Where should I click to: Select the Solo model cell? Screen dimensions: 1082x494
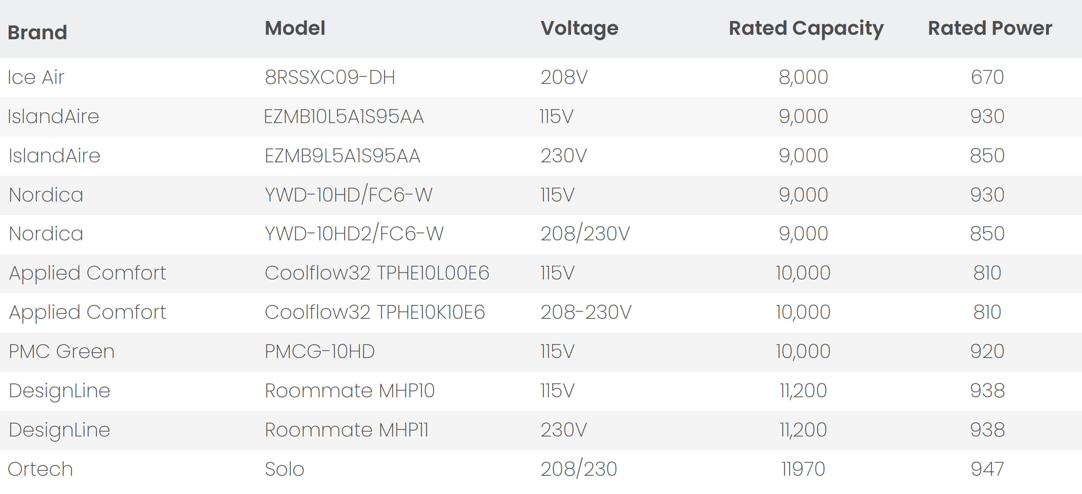coord(284,469)
